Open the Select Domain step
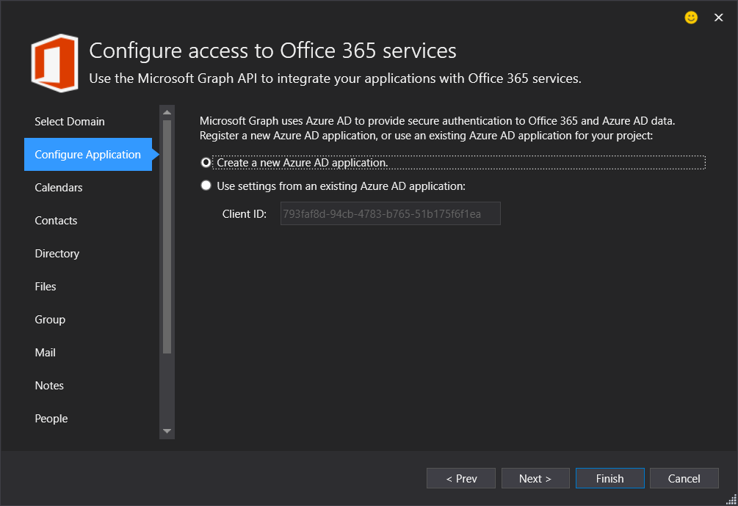Viewport: 738px width, 506px height. click(70, 122)
